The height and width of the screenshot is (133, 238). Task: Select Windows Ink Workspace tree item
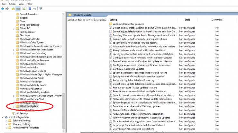point(33,64)
